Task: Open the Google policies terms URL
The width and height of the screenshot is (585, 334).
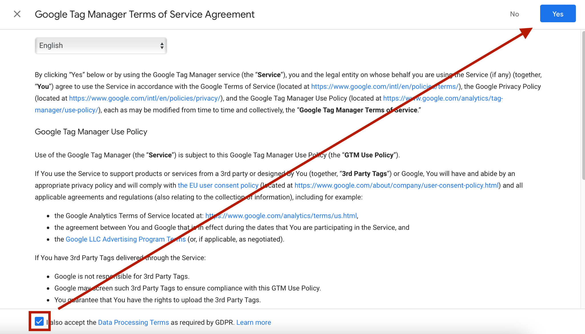Action: click(x=384, y=86)
